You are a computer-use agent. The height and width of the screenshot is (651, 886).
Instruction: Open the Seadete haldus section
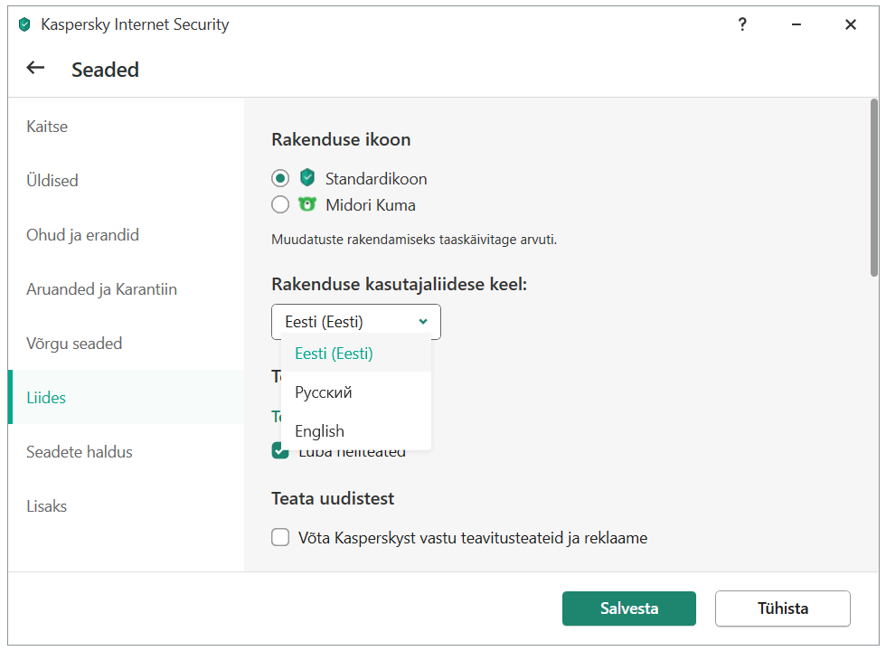pos(126,451)
